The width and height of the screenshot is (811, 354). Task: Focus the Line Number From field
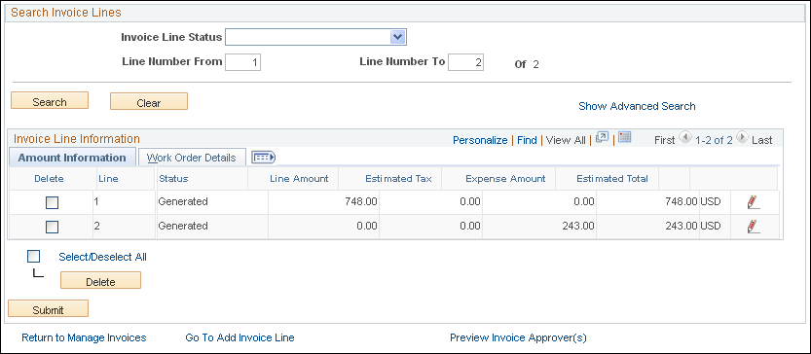(x=243, y=62)
